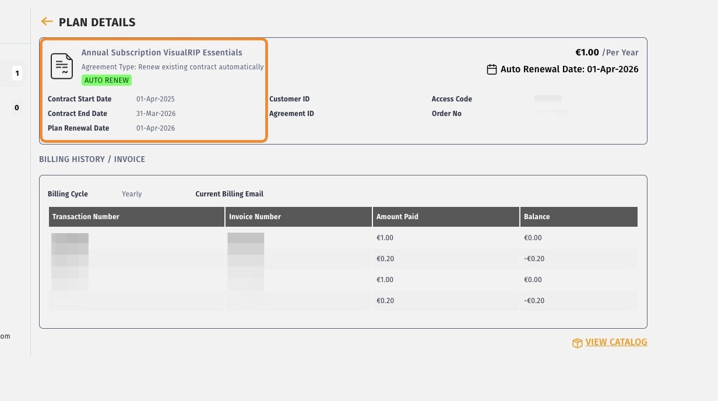Click the Customer ID label

[x=290, y=99]
